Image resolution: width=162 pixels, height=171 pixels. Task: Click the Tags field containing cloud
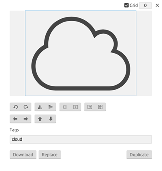[x=81, y=139]
